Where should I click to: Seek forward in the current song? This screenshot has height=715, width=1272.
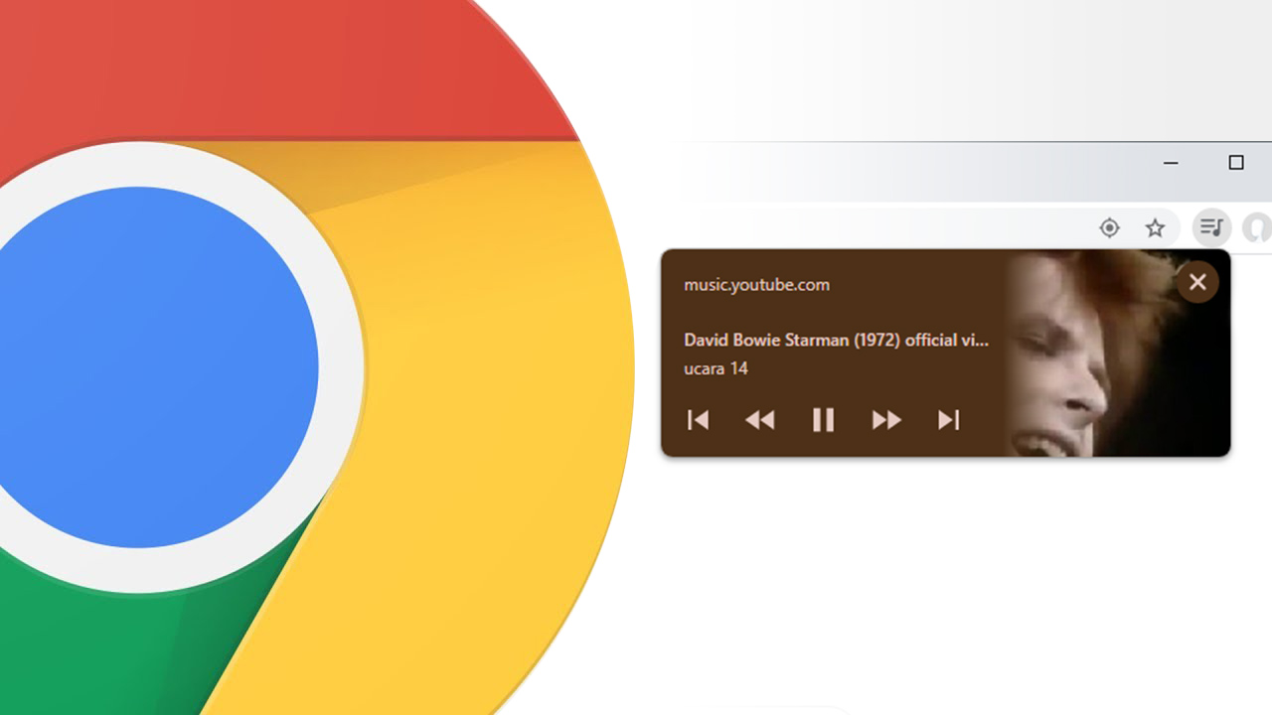pos(885,420)
